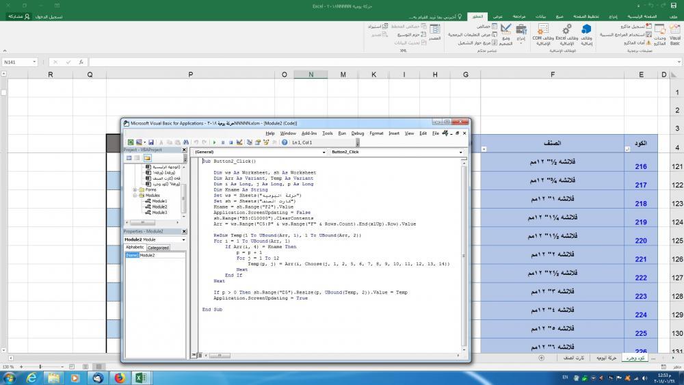This screenshot has width=684, height=385.
Task: Open Button2_Click procedure dropdown
Action: coord(460,152)
